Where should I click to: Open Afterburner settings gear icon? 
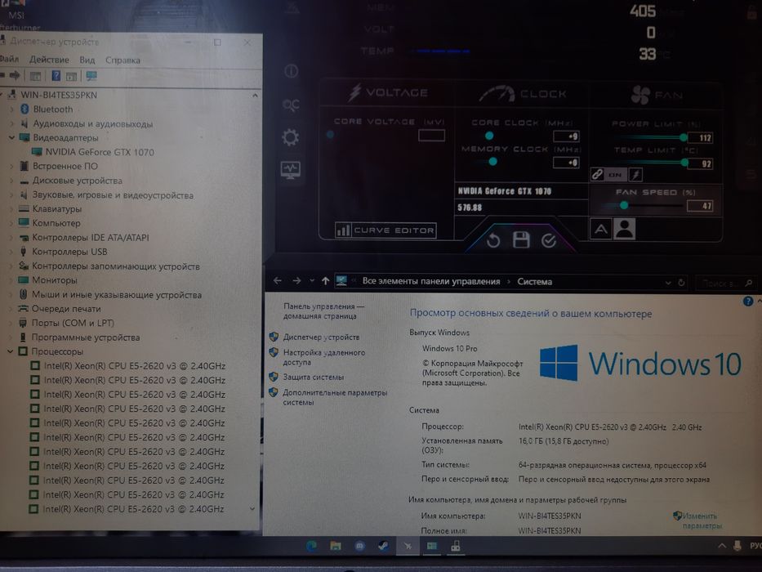(x=291, y=137)
